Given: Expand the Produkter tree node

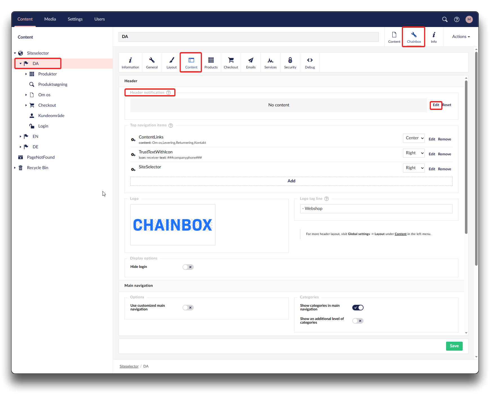Looking at the screenshot, I should tap(26, 74).
